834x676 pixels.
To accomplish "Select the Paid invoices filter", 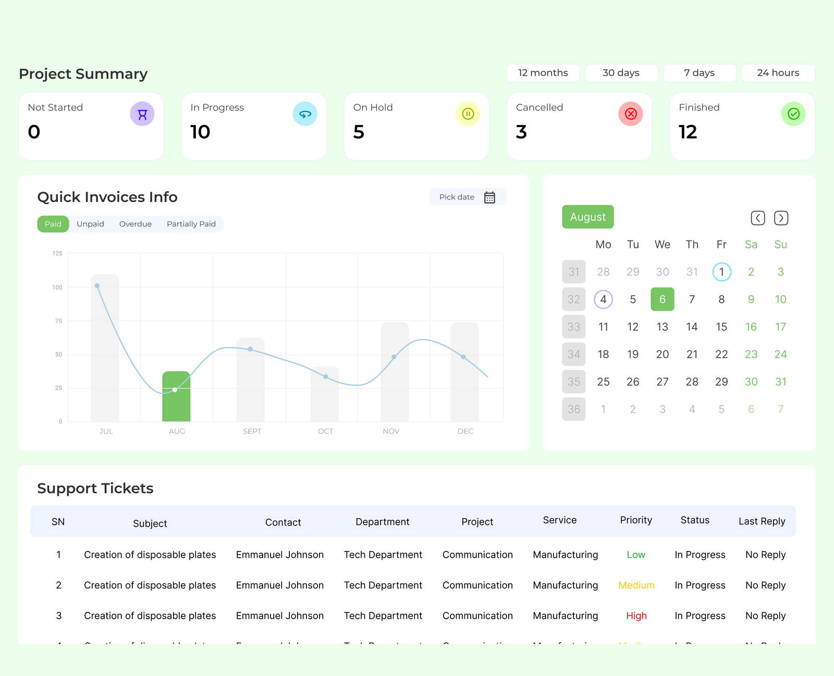I will click(53, 224).
